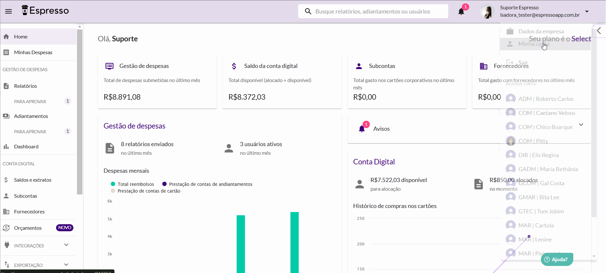Viewport: 606px width, 273px height.
Task: Click the search magnifier icon
Action: click(308, 12)
